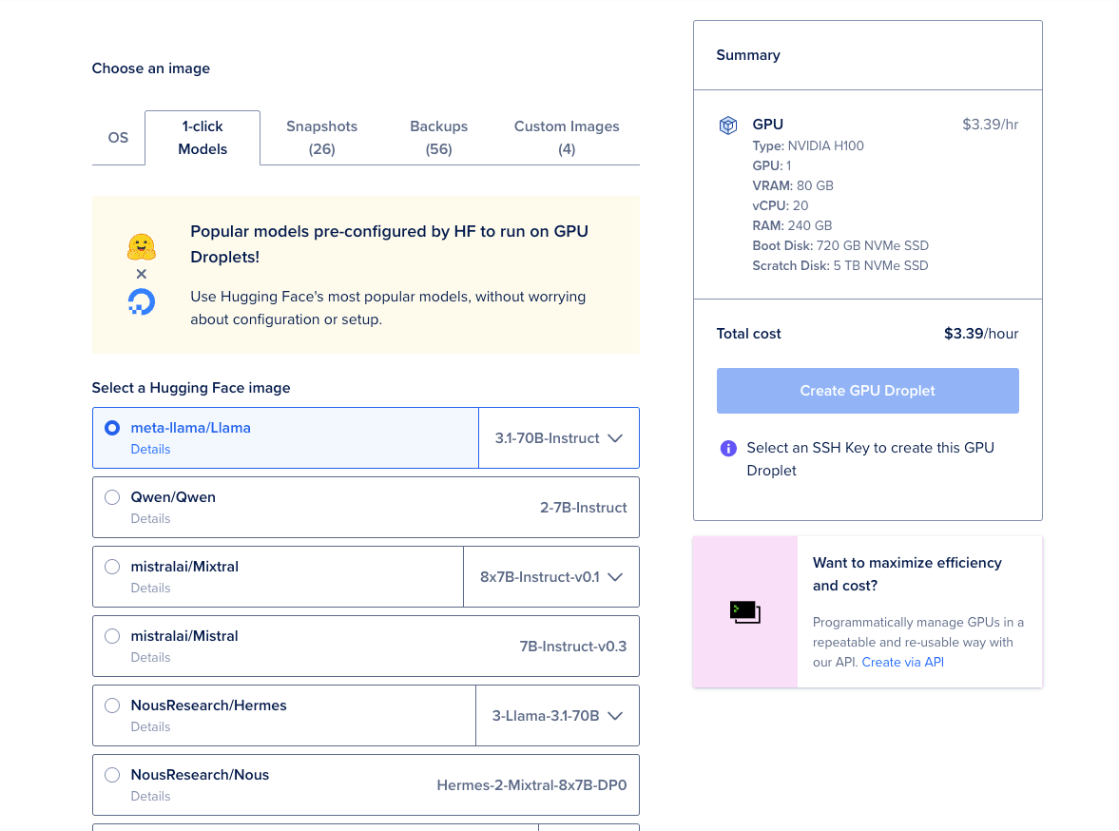Switch to the OS tab

(119, 138)
